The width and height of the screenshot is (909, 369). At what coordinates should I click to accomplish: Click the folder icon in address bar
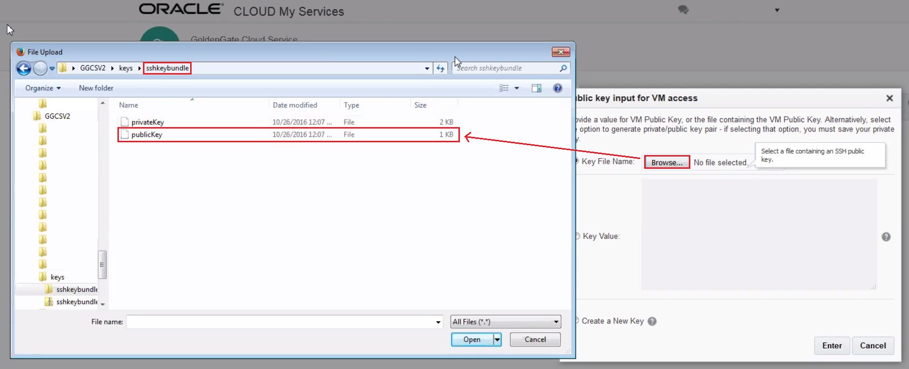[63, 68]
